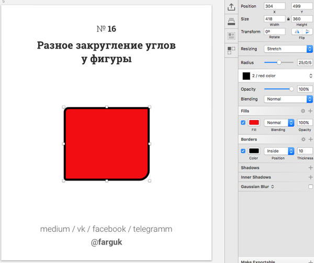This screenshot has height=263, width=314.
Task: Click the selection grid panel icon
Action: pyautogui.click(x=231, y=50)
